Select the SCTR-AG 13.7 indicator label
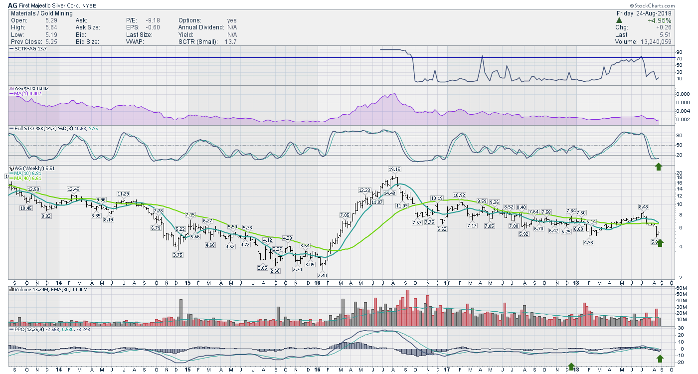Viewport: 698px width, 374px height. click(x=29, y=49)
